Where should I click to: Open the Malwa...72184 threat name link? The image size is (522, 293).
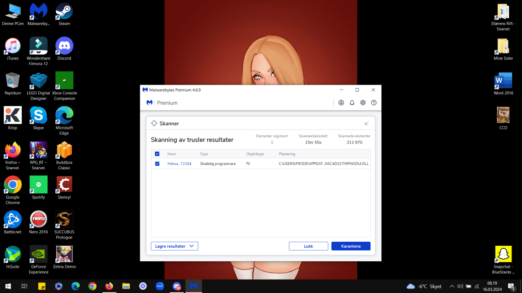coord(179,164)
